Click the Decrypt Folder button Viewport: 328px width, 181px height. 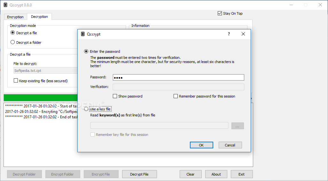click(x=24, y=174)
